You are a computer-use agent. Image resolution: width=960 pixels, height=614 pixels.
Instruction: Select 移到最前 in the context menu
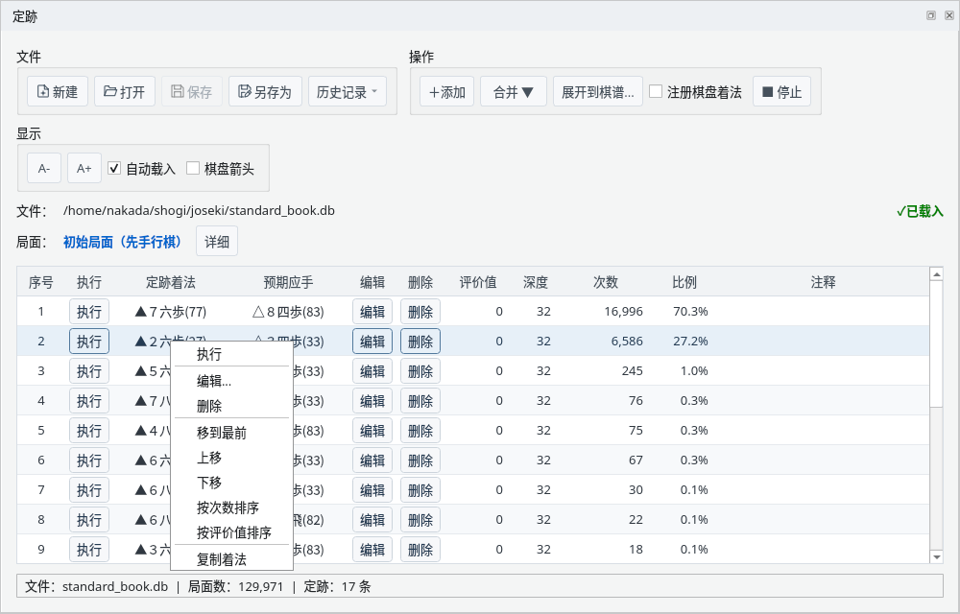point(231,433)
